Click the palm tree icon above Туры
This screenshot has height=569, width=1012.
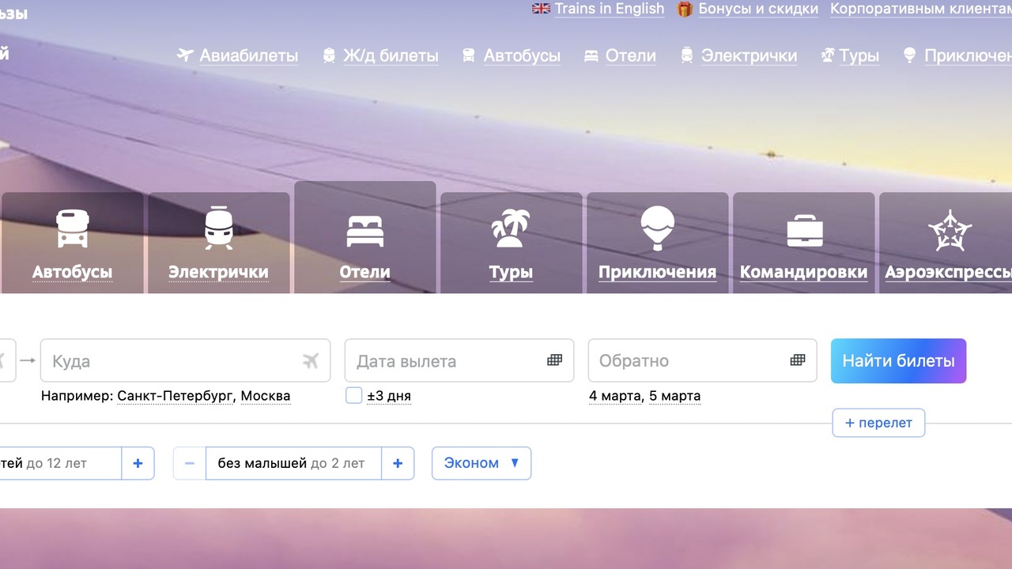tap(511, 228)
